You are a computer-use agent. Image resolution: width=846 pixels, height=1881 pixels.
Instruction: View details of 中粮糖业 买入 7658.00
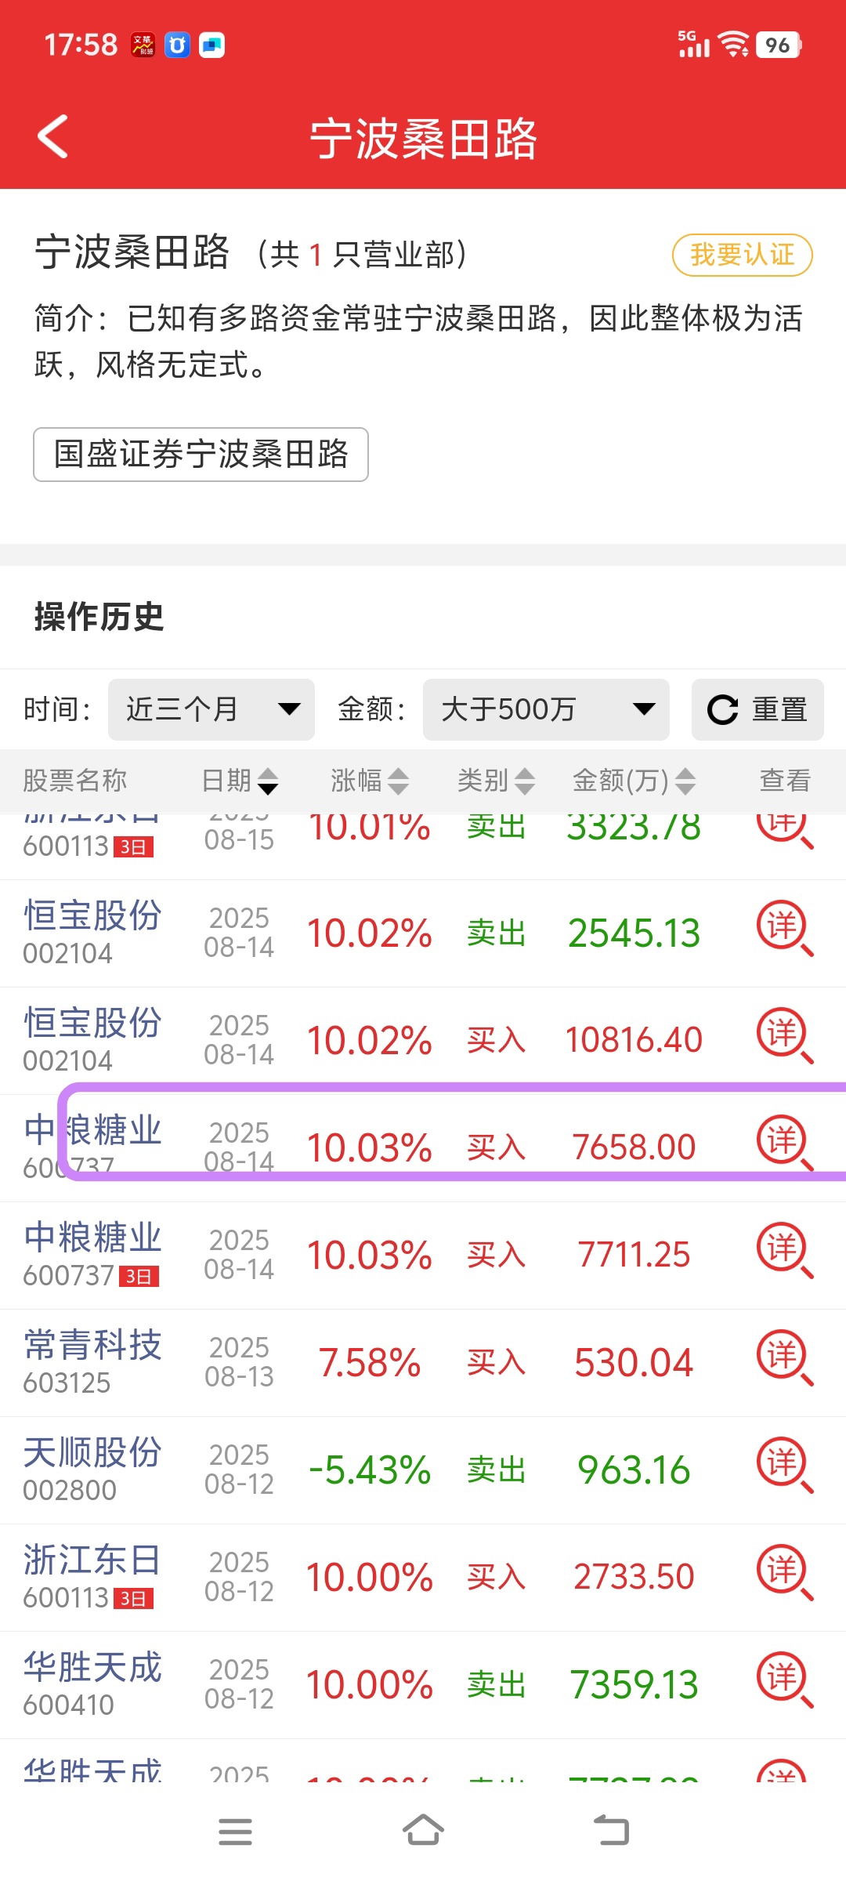pyautogui.click(x=785, y=1144)
